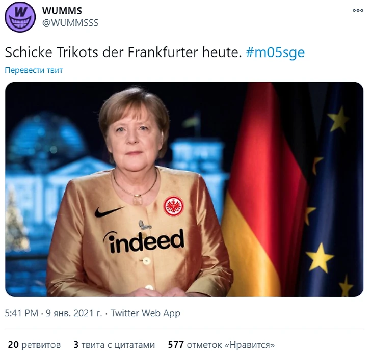Open the @WUMMSSS handle profile link
This screenshot has height=353, width=372.
click(70, 23)
